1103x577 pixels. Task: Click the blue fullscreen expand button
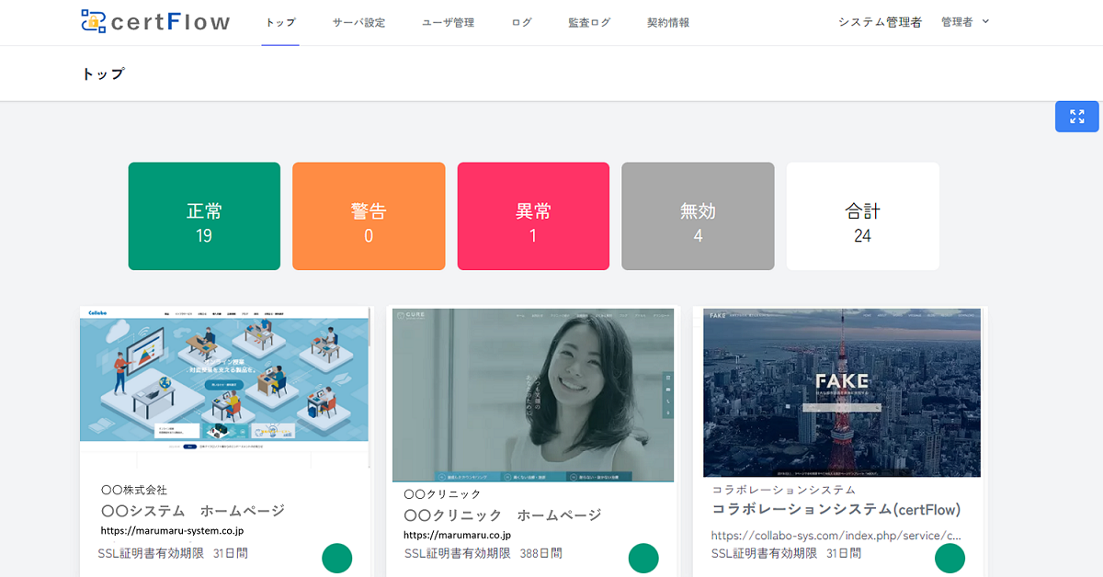tap(1076, 117)
